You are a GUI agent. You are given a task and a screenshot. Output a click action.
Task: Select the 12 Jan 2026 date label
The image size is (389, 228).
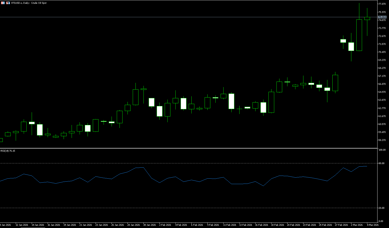(22, 225)
